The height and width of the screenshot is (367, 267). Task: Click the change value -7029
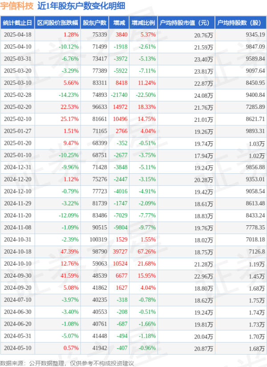(x=121, y=215)
